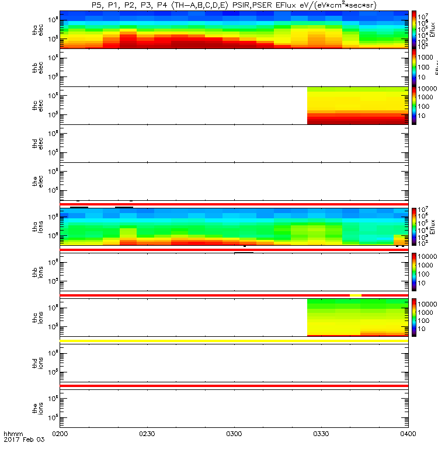Image resolution: width=438 pixels, height=467 pixels.
Task: Select the 'the ions' panel axis label
Action: pos(37,409)
